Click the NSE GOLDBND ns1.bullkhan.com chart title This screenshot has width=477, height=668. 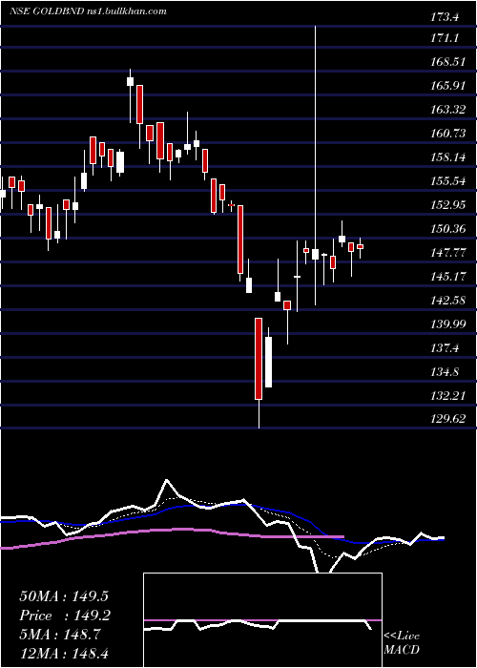click(x=88, y=10)
